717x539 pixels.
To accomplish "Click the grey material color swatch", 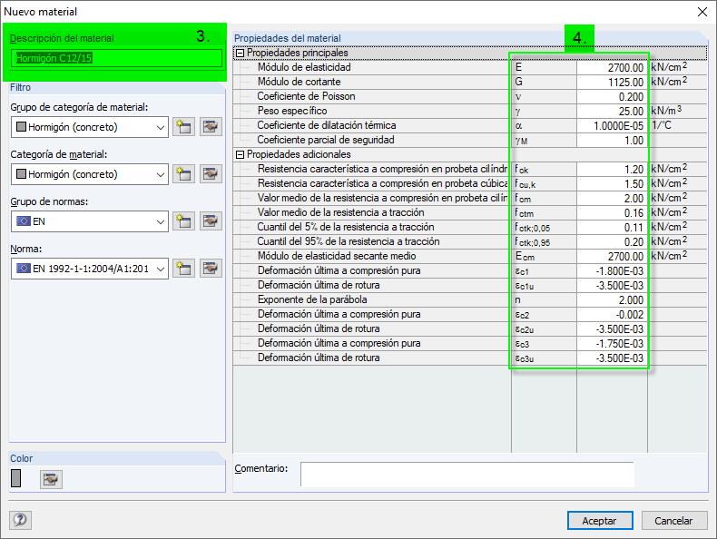I will [x=16, y=478].
